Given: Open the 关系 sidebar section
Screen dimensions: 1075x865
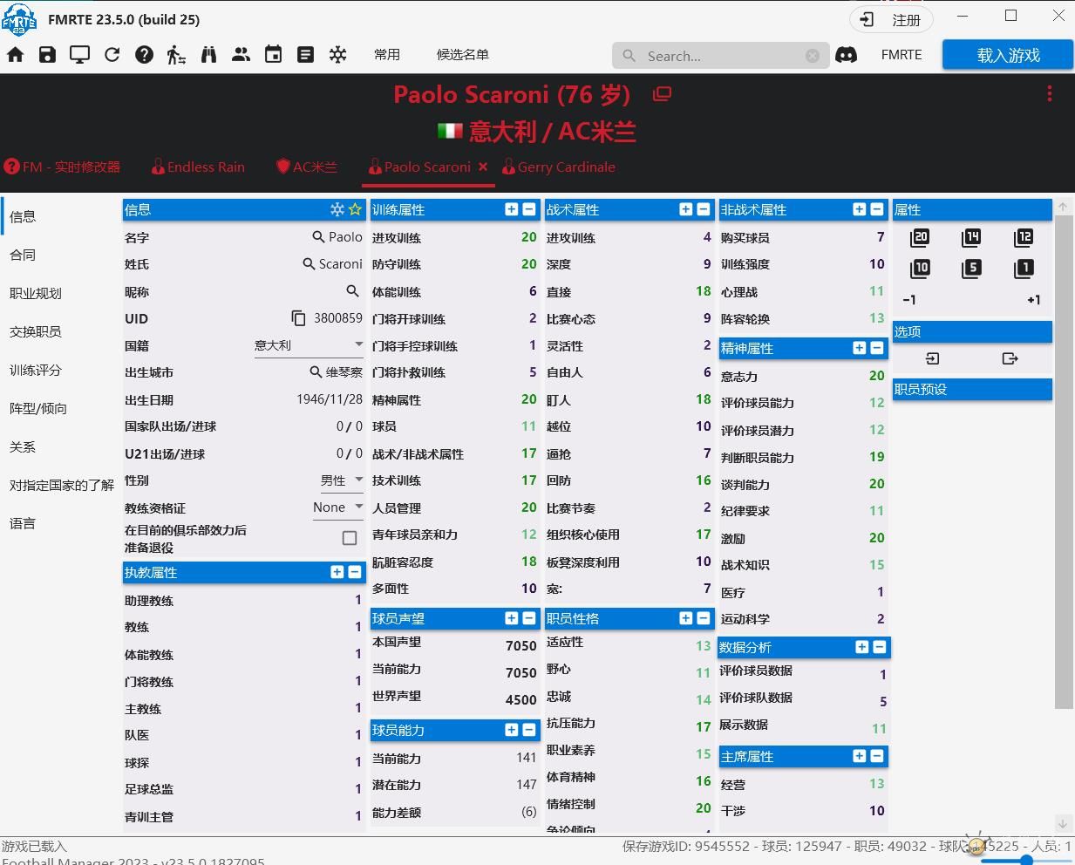Looking at the screenshot, I should [x=23, y=446].
